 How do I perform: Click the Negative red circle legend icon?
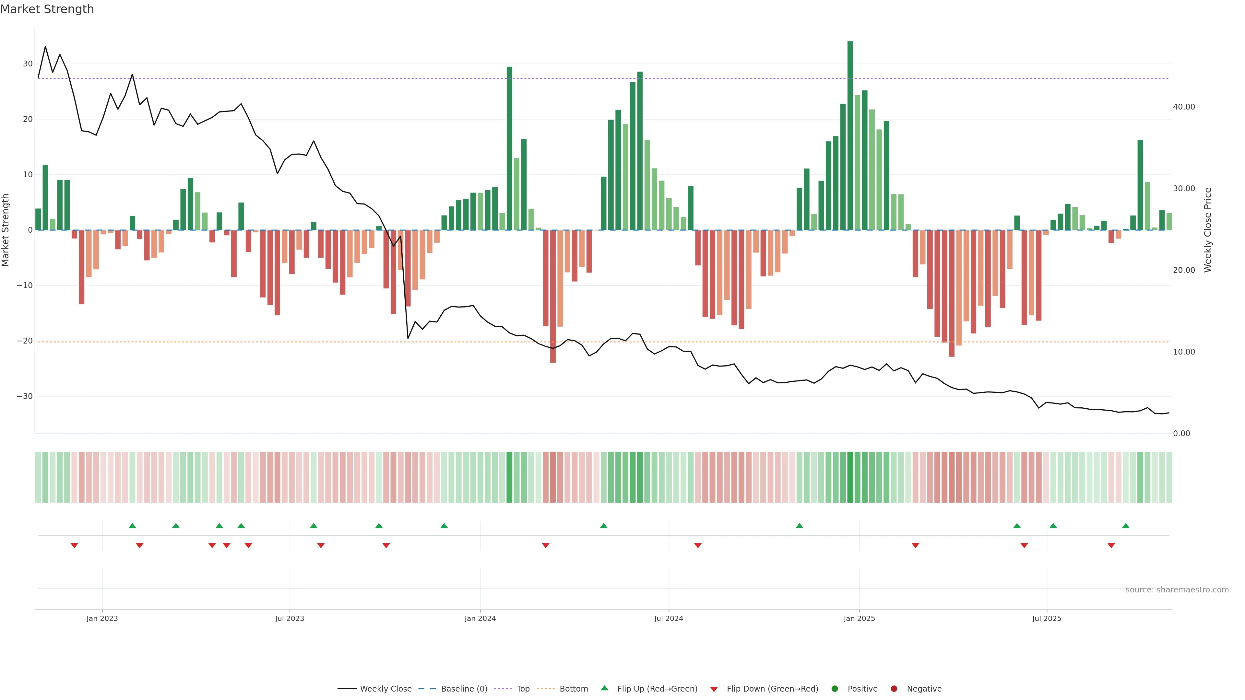894,689
